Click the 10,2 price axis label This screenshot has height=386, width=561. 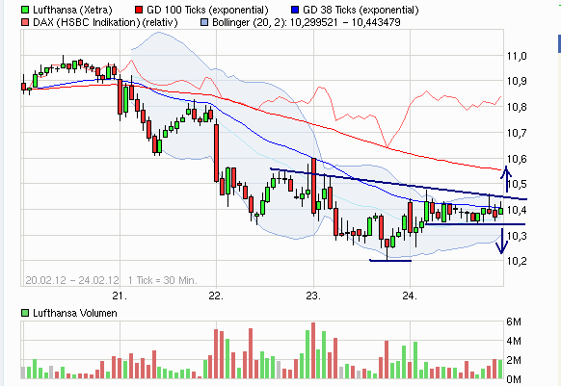tap(517, 261)
